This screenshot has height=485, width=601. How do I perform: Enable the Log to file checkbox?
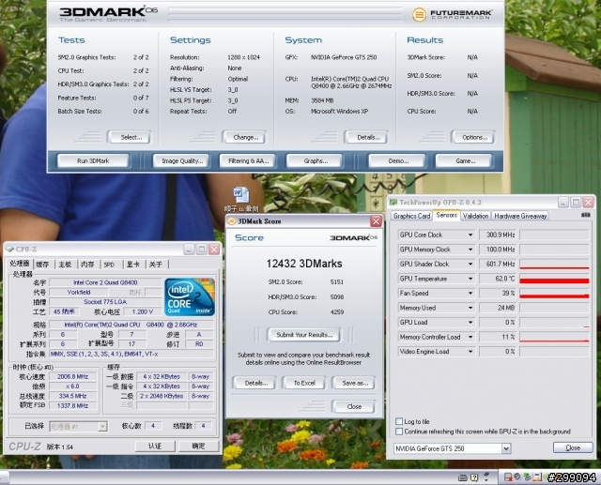coord(399,421)
